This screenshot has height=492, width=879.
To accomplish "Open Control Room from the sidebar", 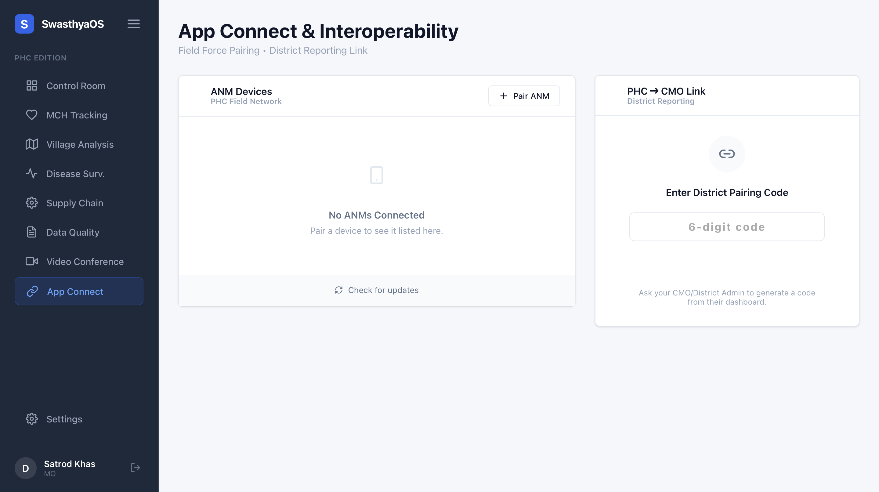I will pyautogui.click(x=79, y=86).
